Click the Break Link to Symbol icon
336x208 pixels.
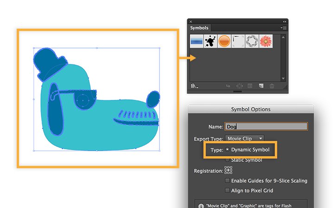pyautogui.click(x=239, y=86)
